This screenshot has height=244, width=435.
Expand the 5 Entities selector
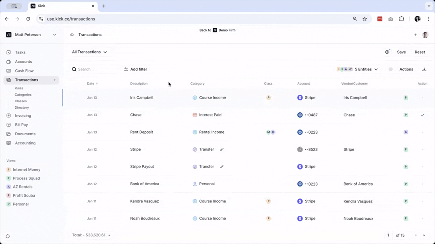[x=364, y=69]
